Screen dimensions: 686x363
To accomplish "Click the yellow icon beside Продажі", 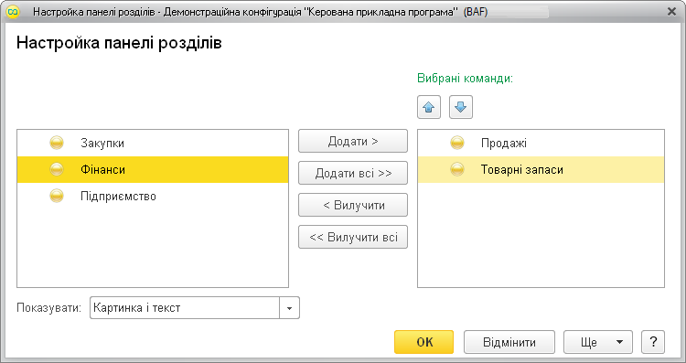I will 457,143.
